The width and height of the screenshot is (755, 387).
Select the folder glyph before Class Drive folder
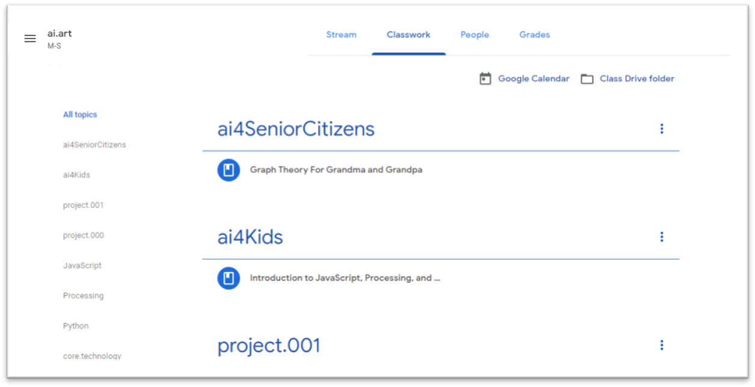pos(587,78)
